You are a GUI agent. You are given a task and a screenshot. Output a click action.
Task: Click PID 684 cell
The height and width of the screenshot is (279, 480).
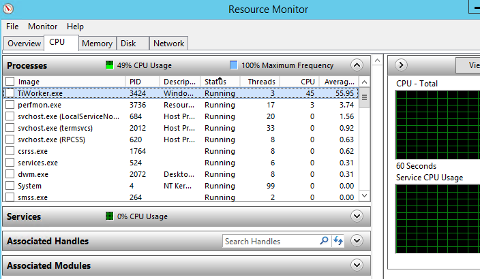tap(136, 116)
